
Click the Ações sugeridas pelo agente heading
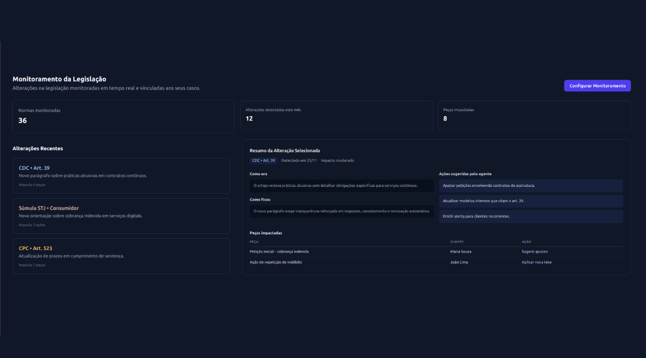tap(465, 174)
